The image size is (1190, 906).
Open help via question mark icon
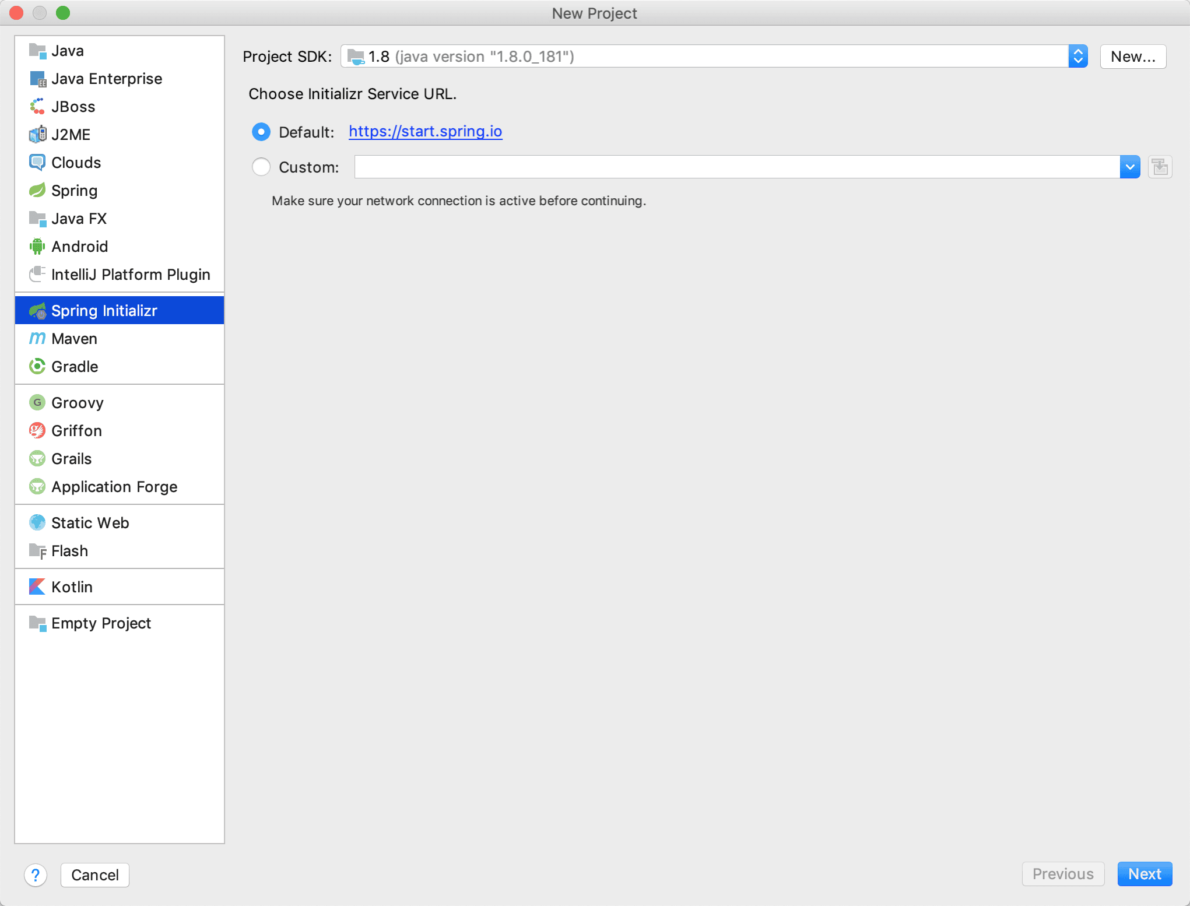click(x=36, y=875)
